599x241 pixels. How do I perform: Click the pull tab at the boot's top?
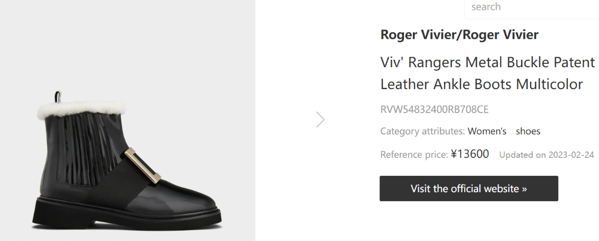pyautogui.click(x=58, y=96)
